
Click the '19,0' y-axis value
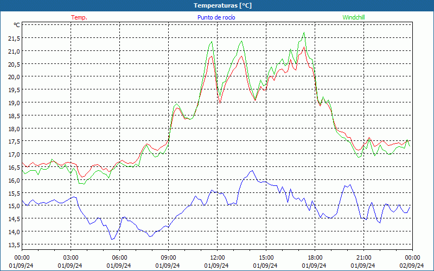coord(14,103)
